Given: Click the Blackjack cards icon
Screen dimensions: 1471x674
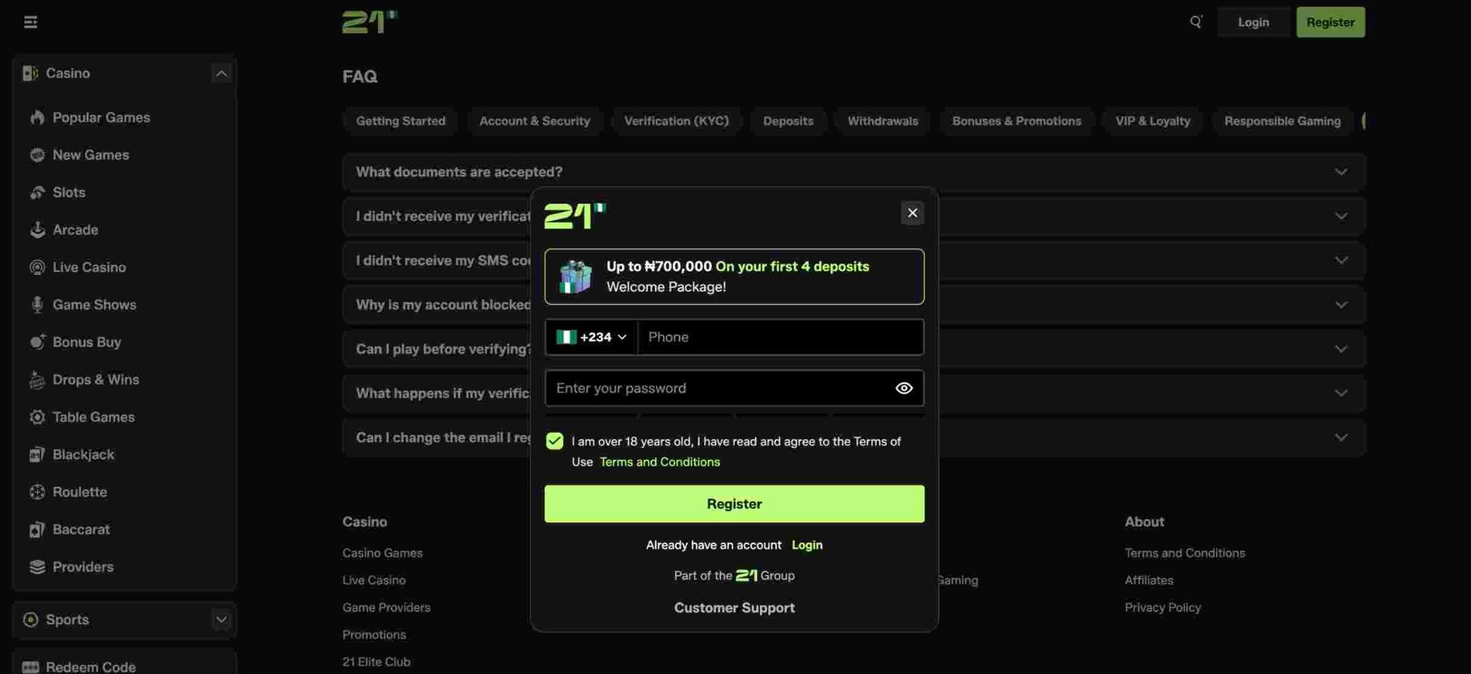Looking at the screenshot, I should pyautogui.click(x=37, y=454).
